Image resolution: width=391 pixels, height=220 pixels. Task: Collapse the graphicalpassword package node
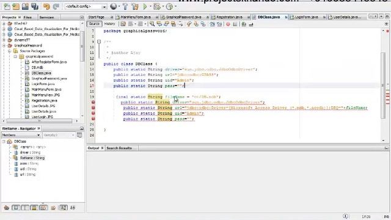pyautogui.click(x=15, y=57)
